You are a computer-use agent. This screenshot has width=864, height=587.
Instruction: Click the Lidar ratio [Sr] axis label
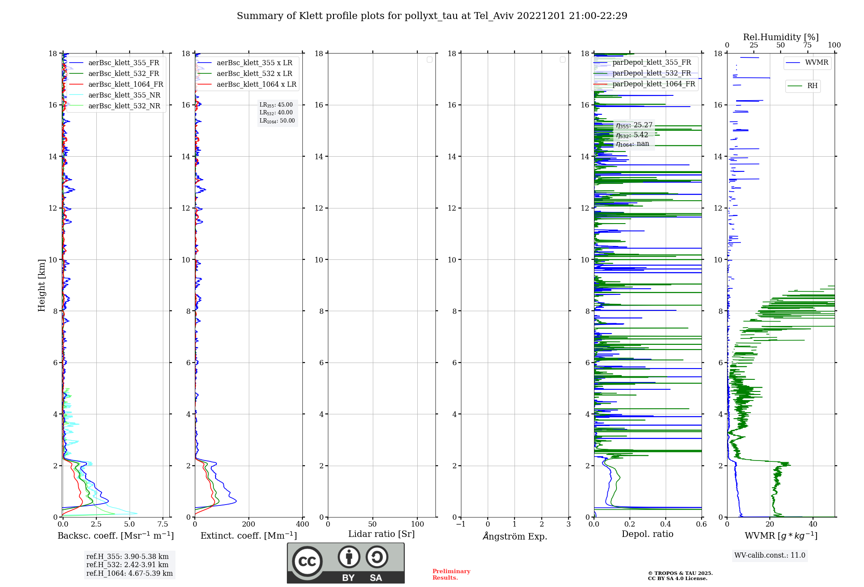[381, 534]
